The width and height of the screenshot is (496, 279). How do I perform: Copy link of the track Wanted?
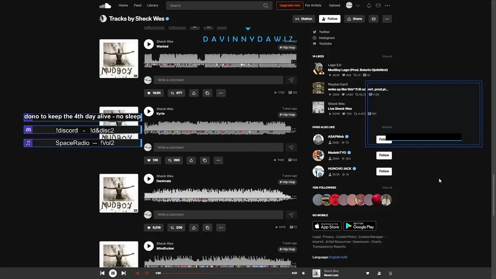(x=207, y=93)
